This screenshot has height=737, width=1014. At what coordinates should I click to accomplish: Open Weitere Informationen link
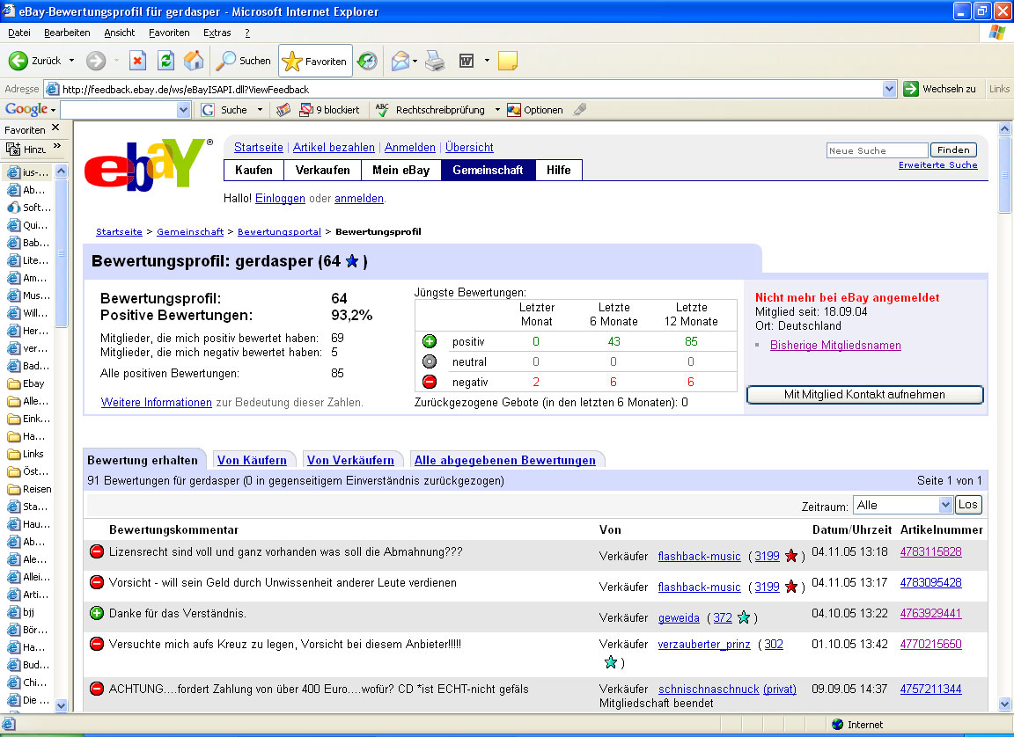tap(157, 403)
